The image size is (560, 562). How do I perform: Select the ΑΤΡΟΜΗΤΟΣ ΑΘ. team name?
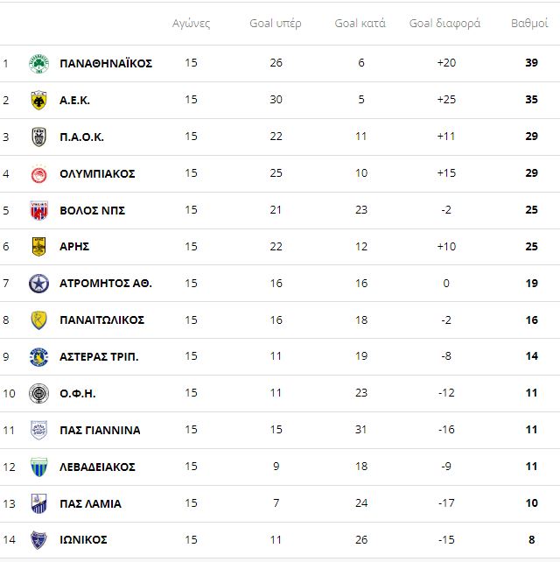[106, 284]
